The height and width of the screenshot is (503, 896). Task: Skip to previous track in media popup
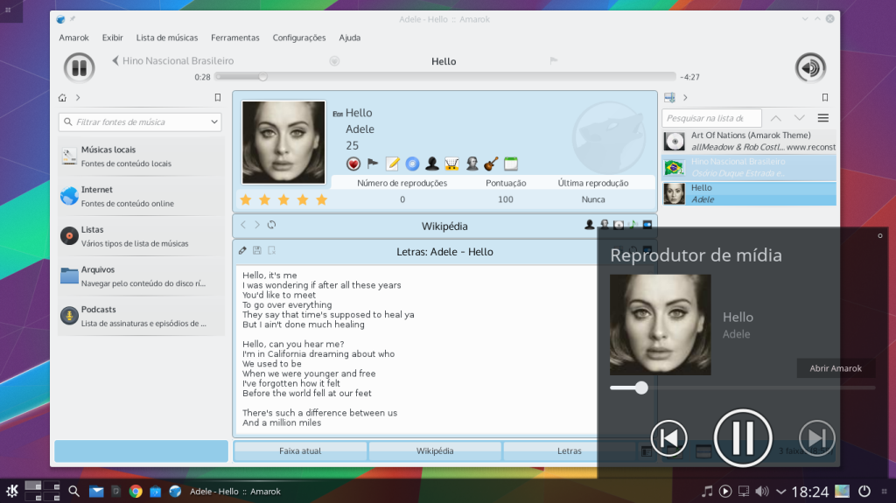668,438
